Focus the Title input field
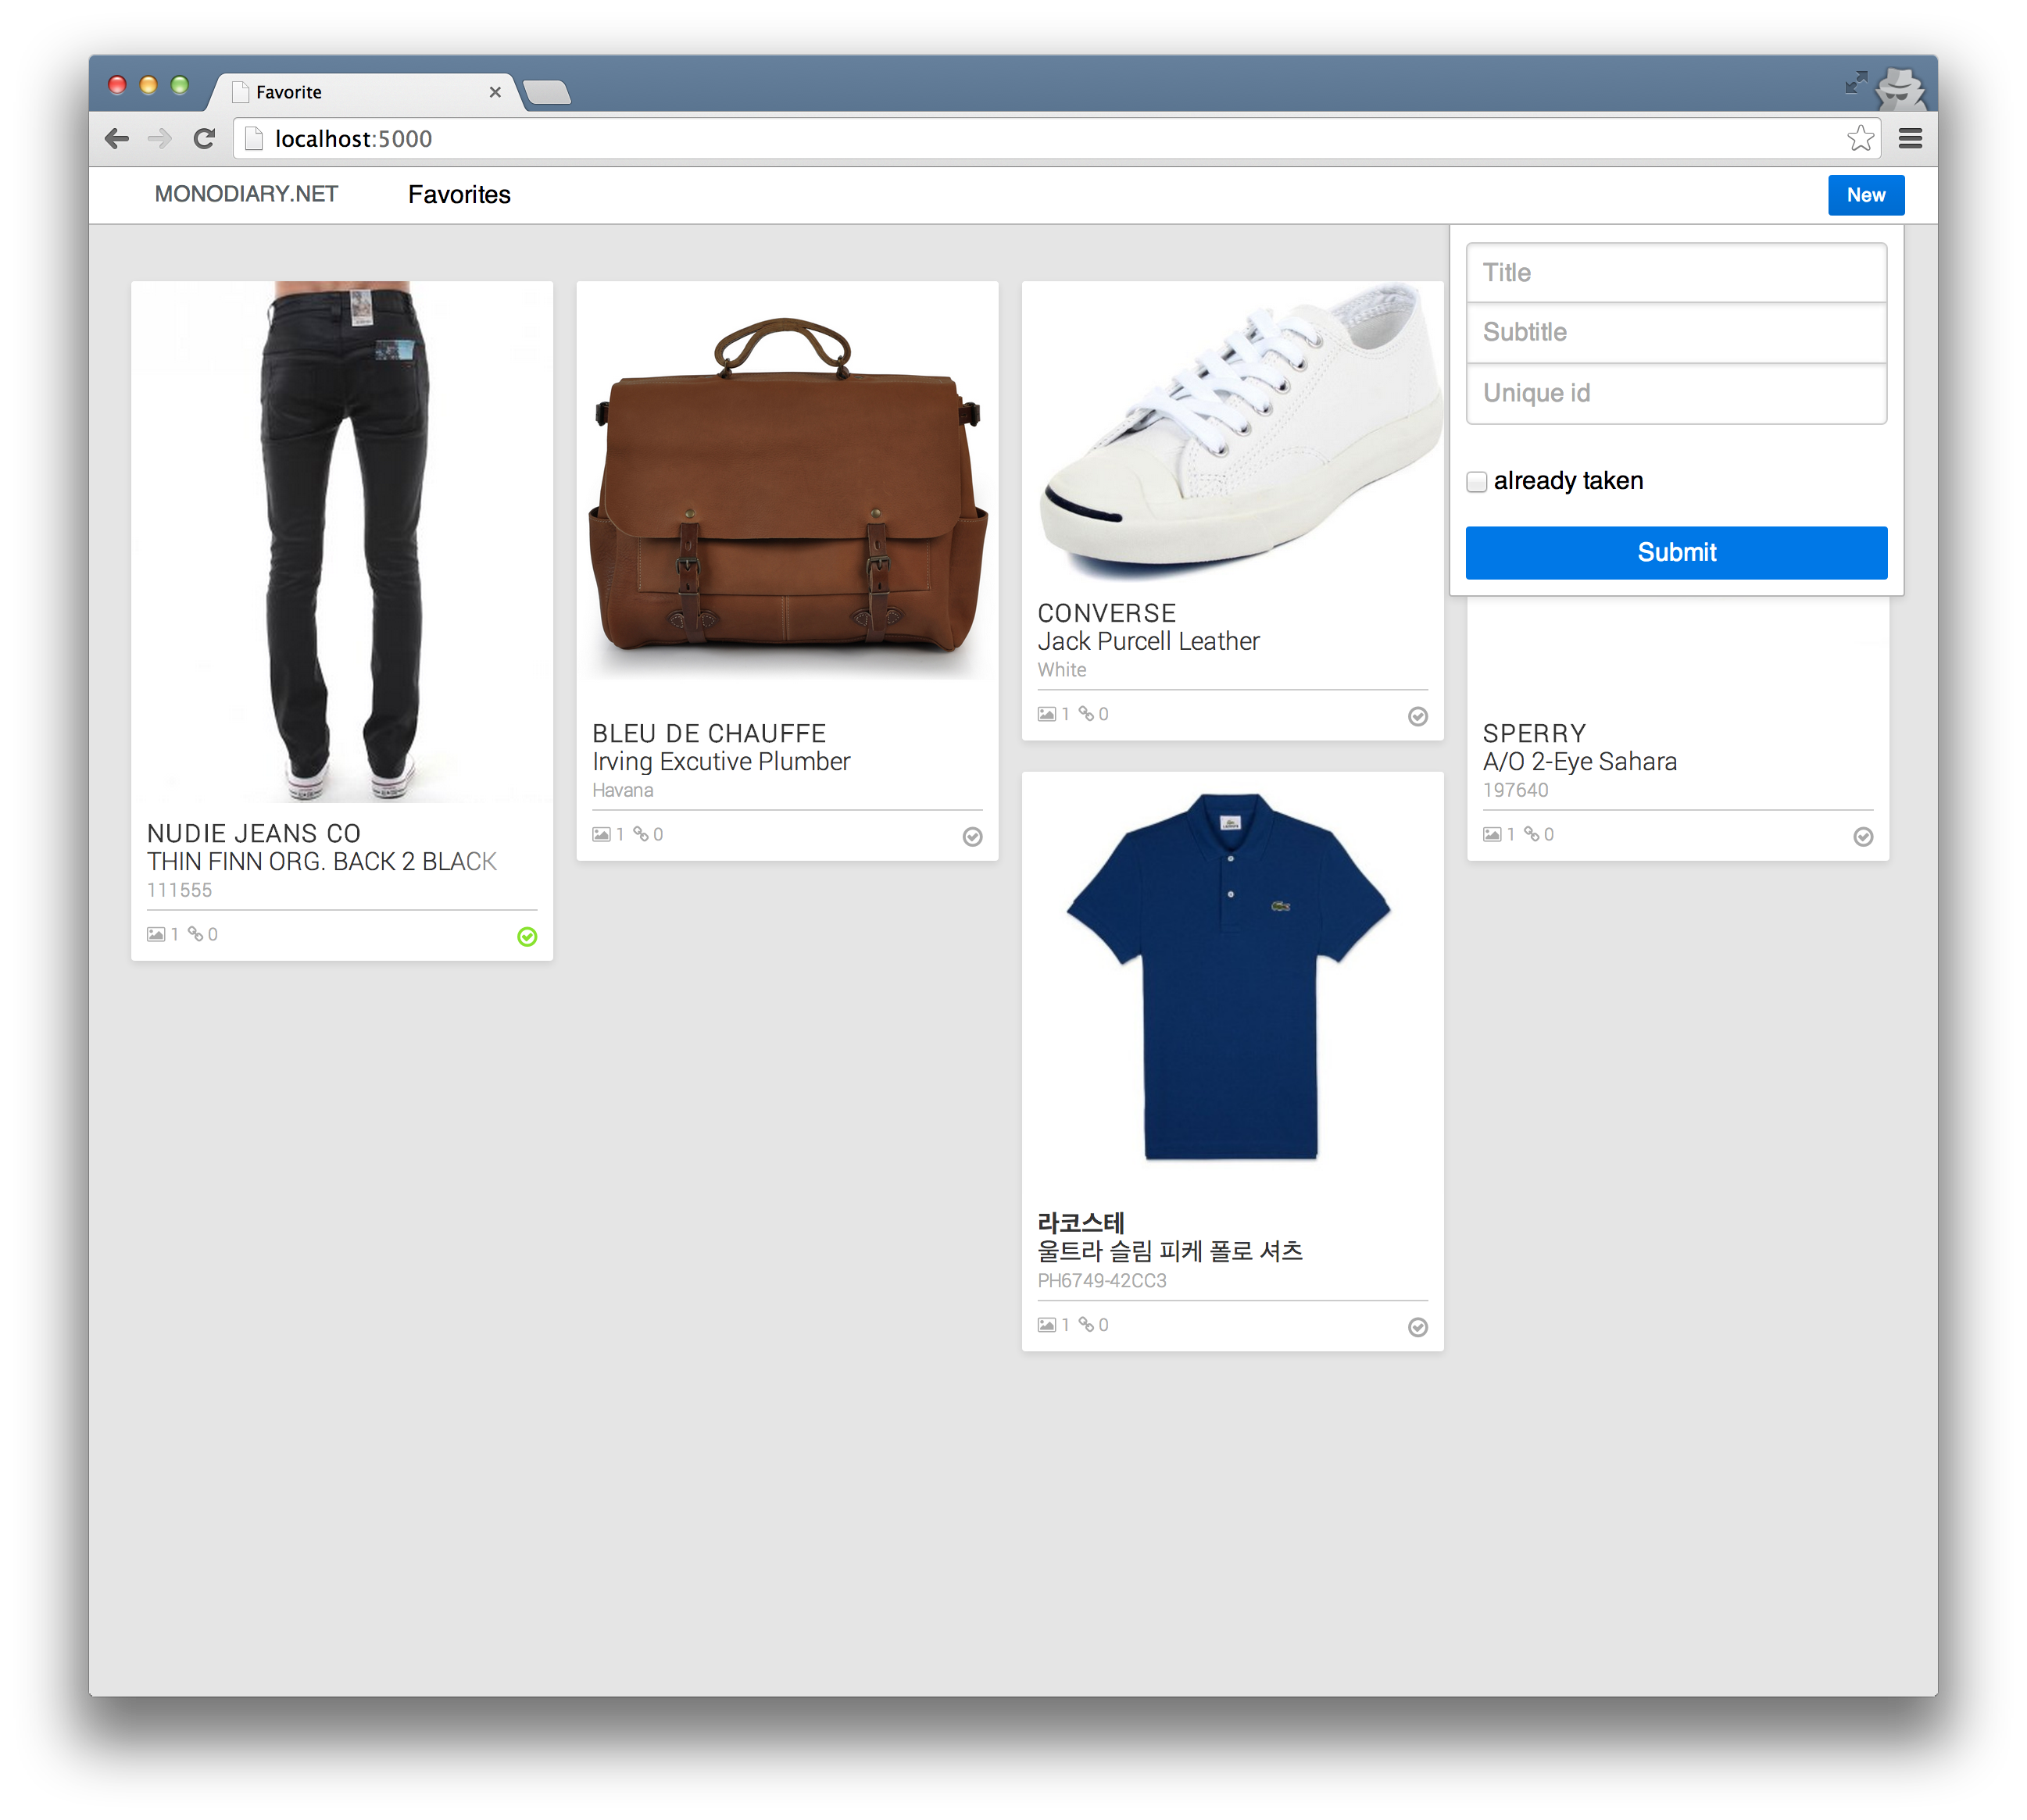The width and height of the screenshot is (2027, 1820). (x=1676, y=273)
